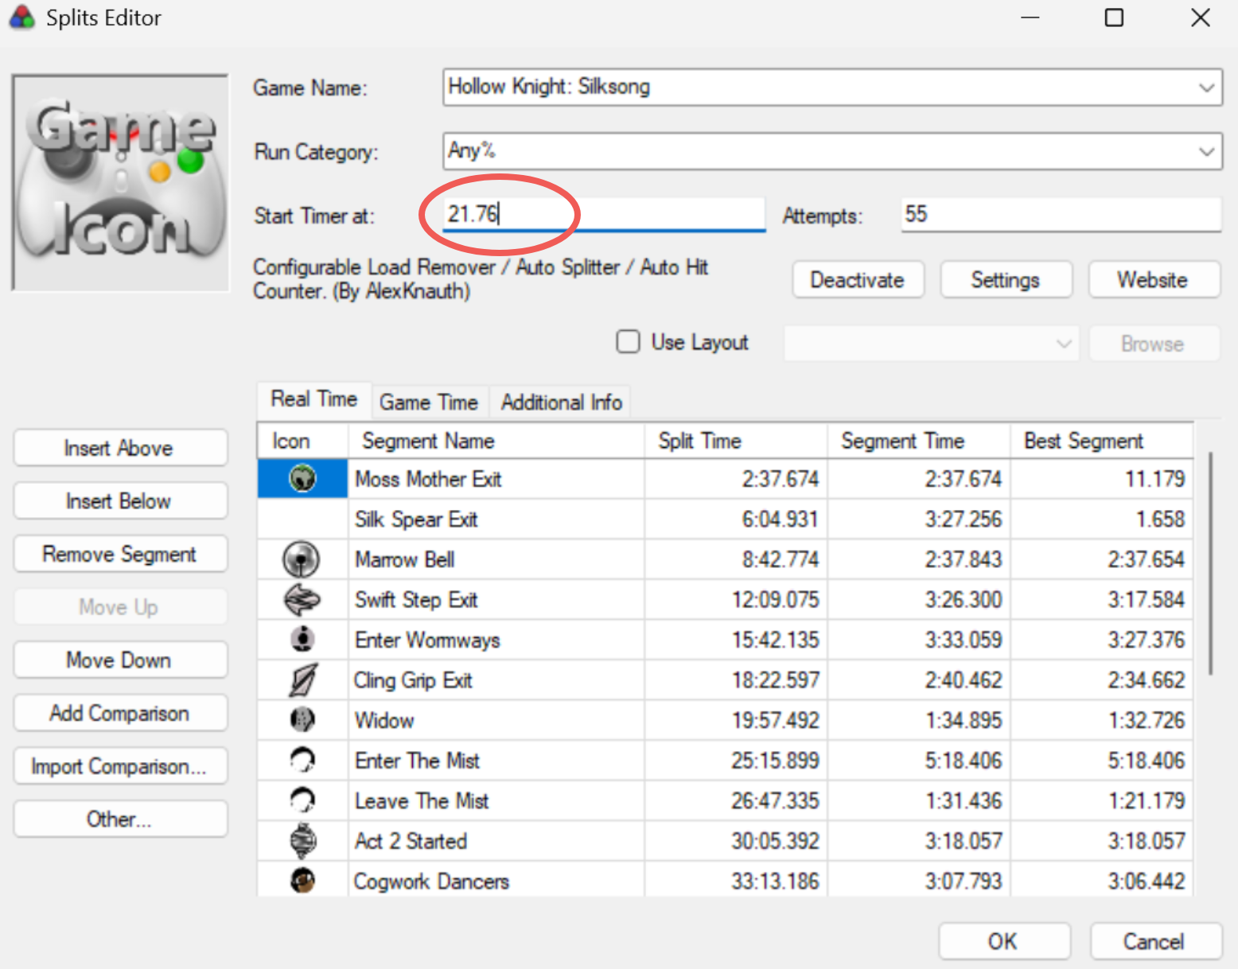Click the Game Icon placeholder image

pyautogui.click(x=121, y=183)
